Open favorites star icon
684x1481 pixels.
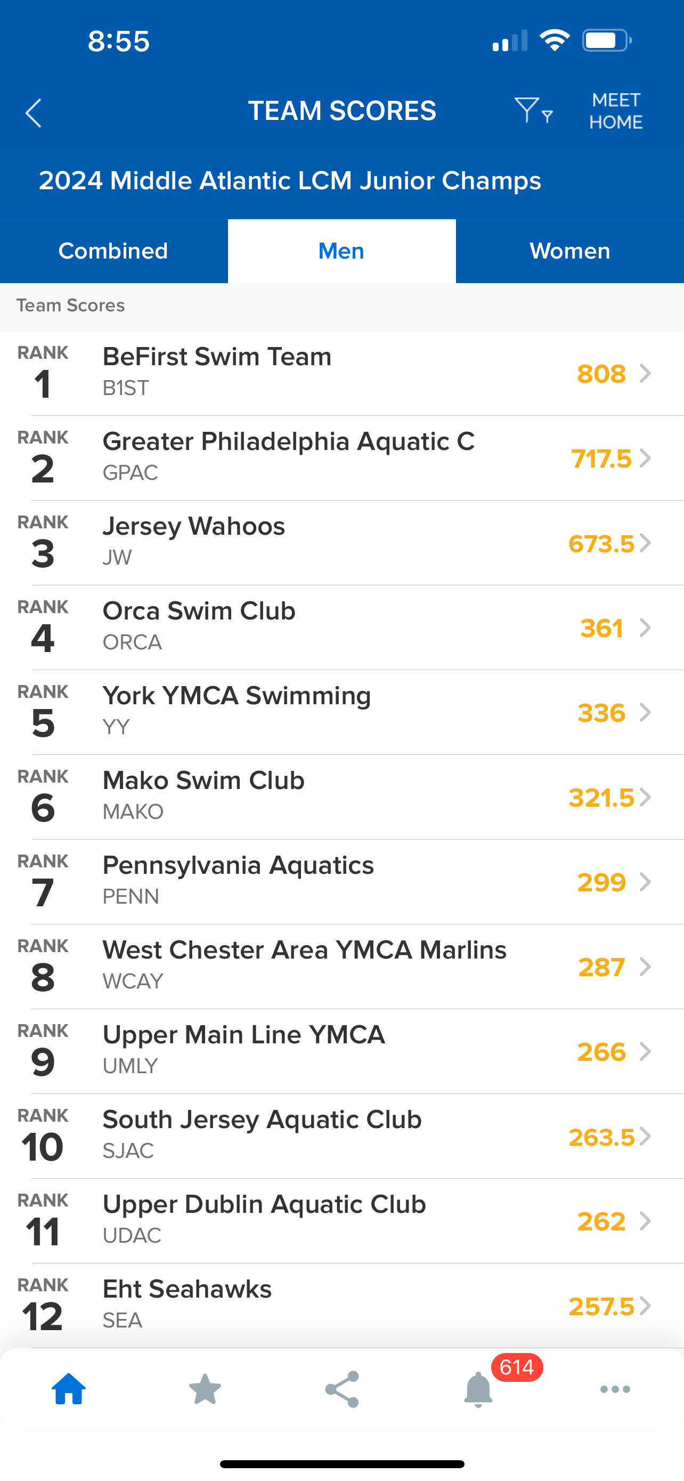205,1389
